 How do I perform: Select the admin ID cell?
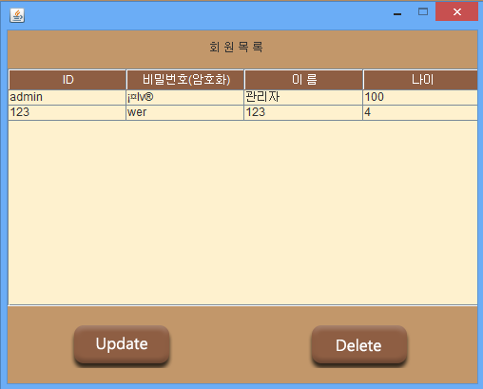pos(68,97)
